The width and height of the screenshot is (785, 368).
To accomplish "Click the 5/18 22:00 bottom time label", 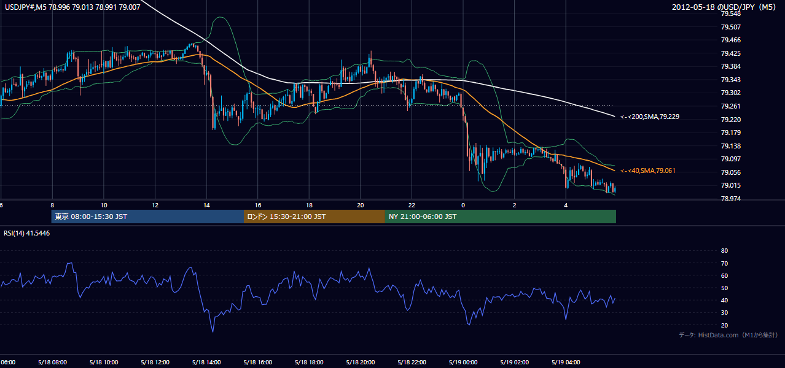I will 412,362.
